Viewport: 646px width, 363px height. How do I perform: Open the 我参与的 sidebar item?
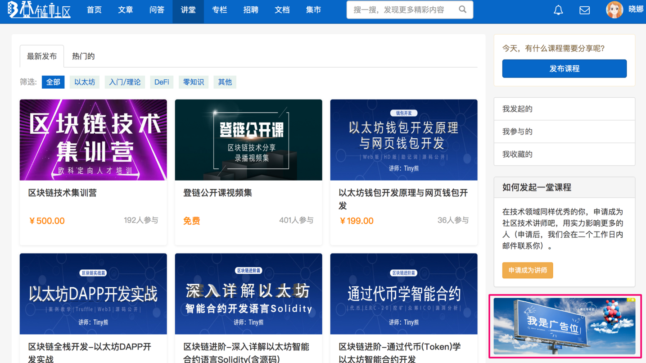[565, 132]
